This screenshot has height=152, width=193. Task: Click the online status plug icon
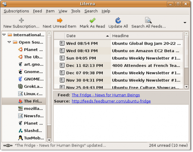pyautogui.click(x=8, y=146)
